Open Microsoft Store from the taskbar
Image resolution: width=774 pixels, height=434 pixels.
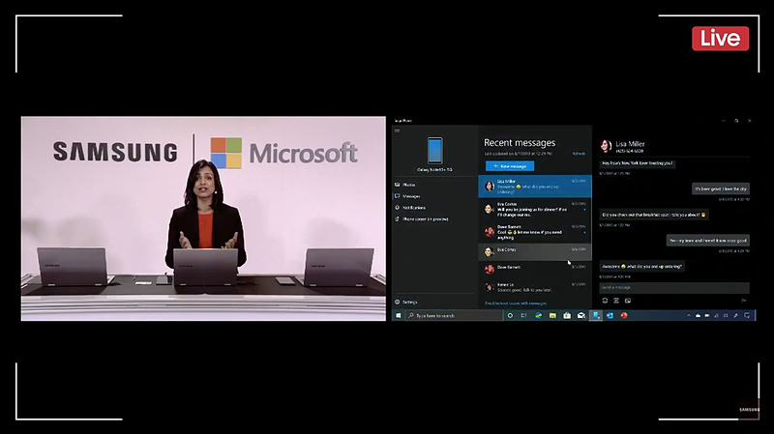[x=567, y=316]
